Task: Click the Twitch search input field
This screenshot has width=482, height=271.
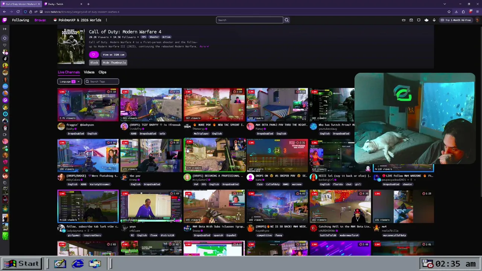Action: pos(249,20)
